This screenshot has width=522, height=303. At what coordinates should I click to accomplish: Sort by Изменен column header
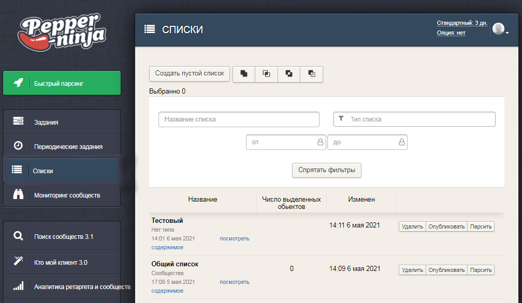tap(361, 200)
